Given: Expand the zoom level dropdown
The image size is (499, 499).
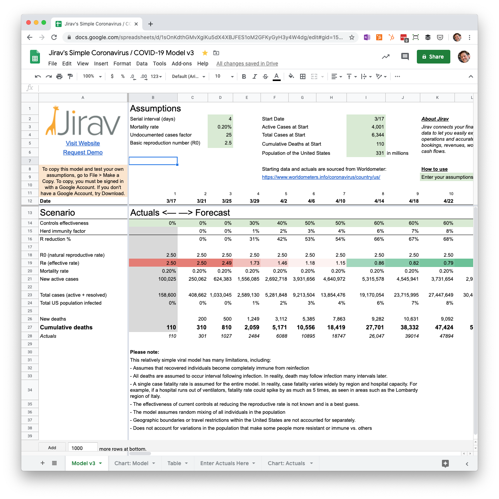Looking at the screenshot, I should [x=92, y=76].
